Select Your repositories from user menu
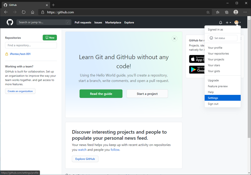The height and width of the screenshot is (175, 251). pyautogui.click(x=222, y=54)
